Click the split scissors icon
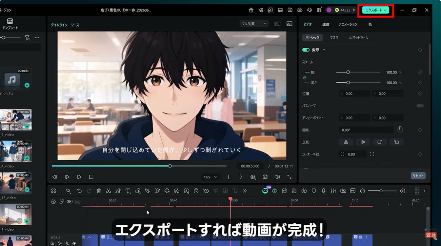 point(108,191)
